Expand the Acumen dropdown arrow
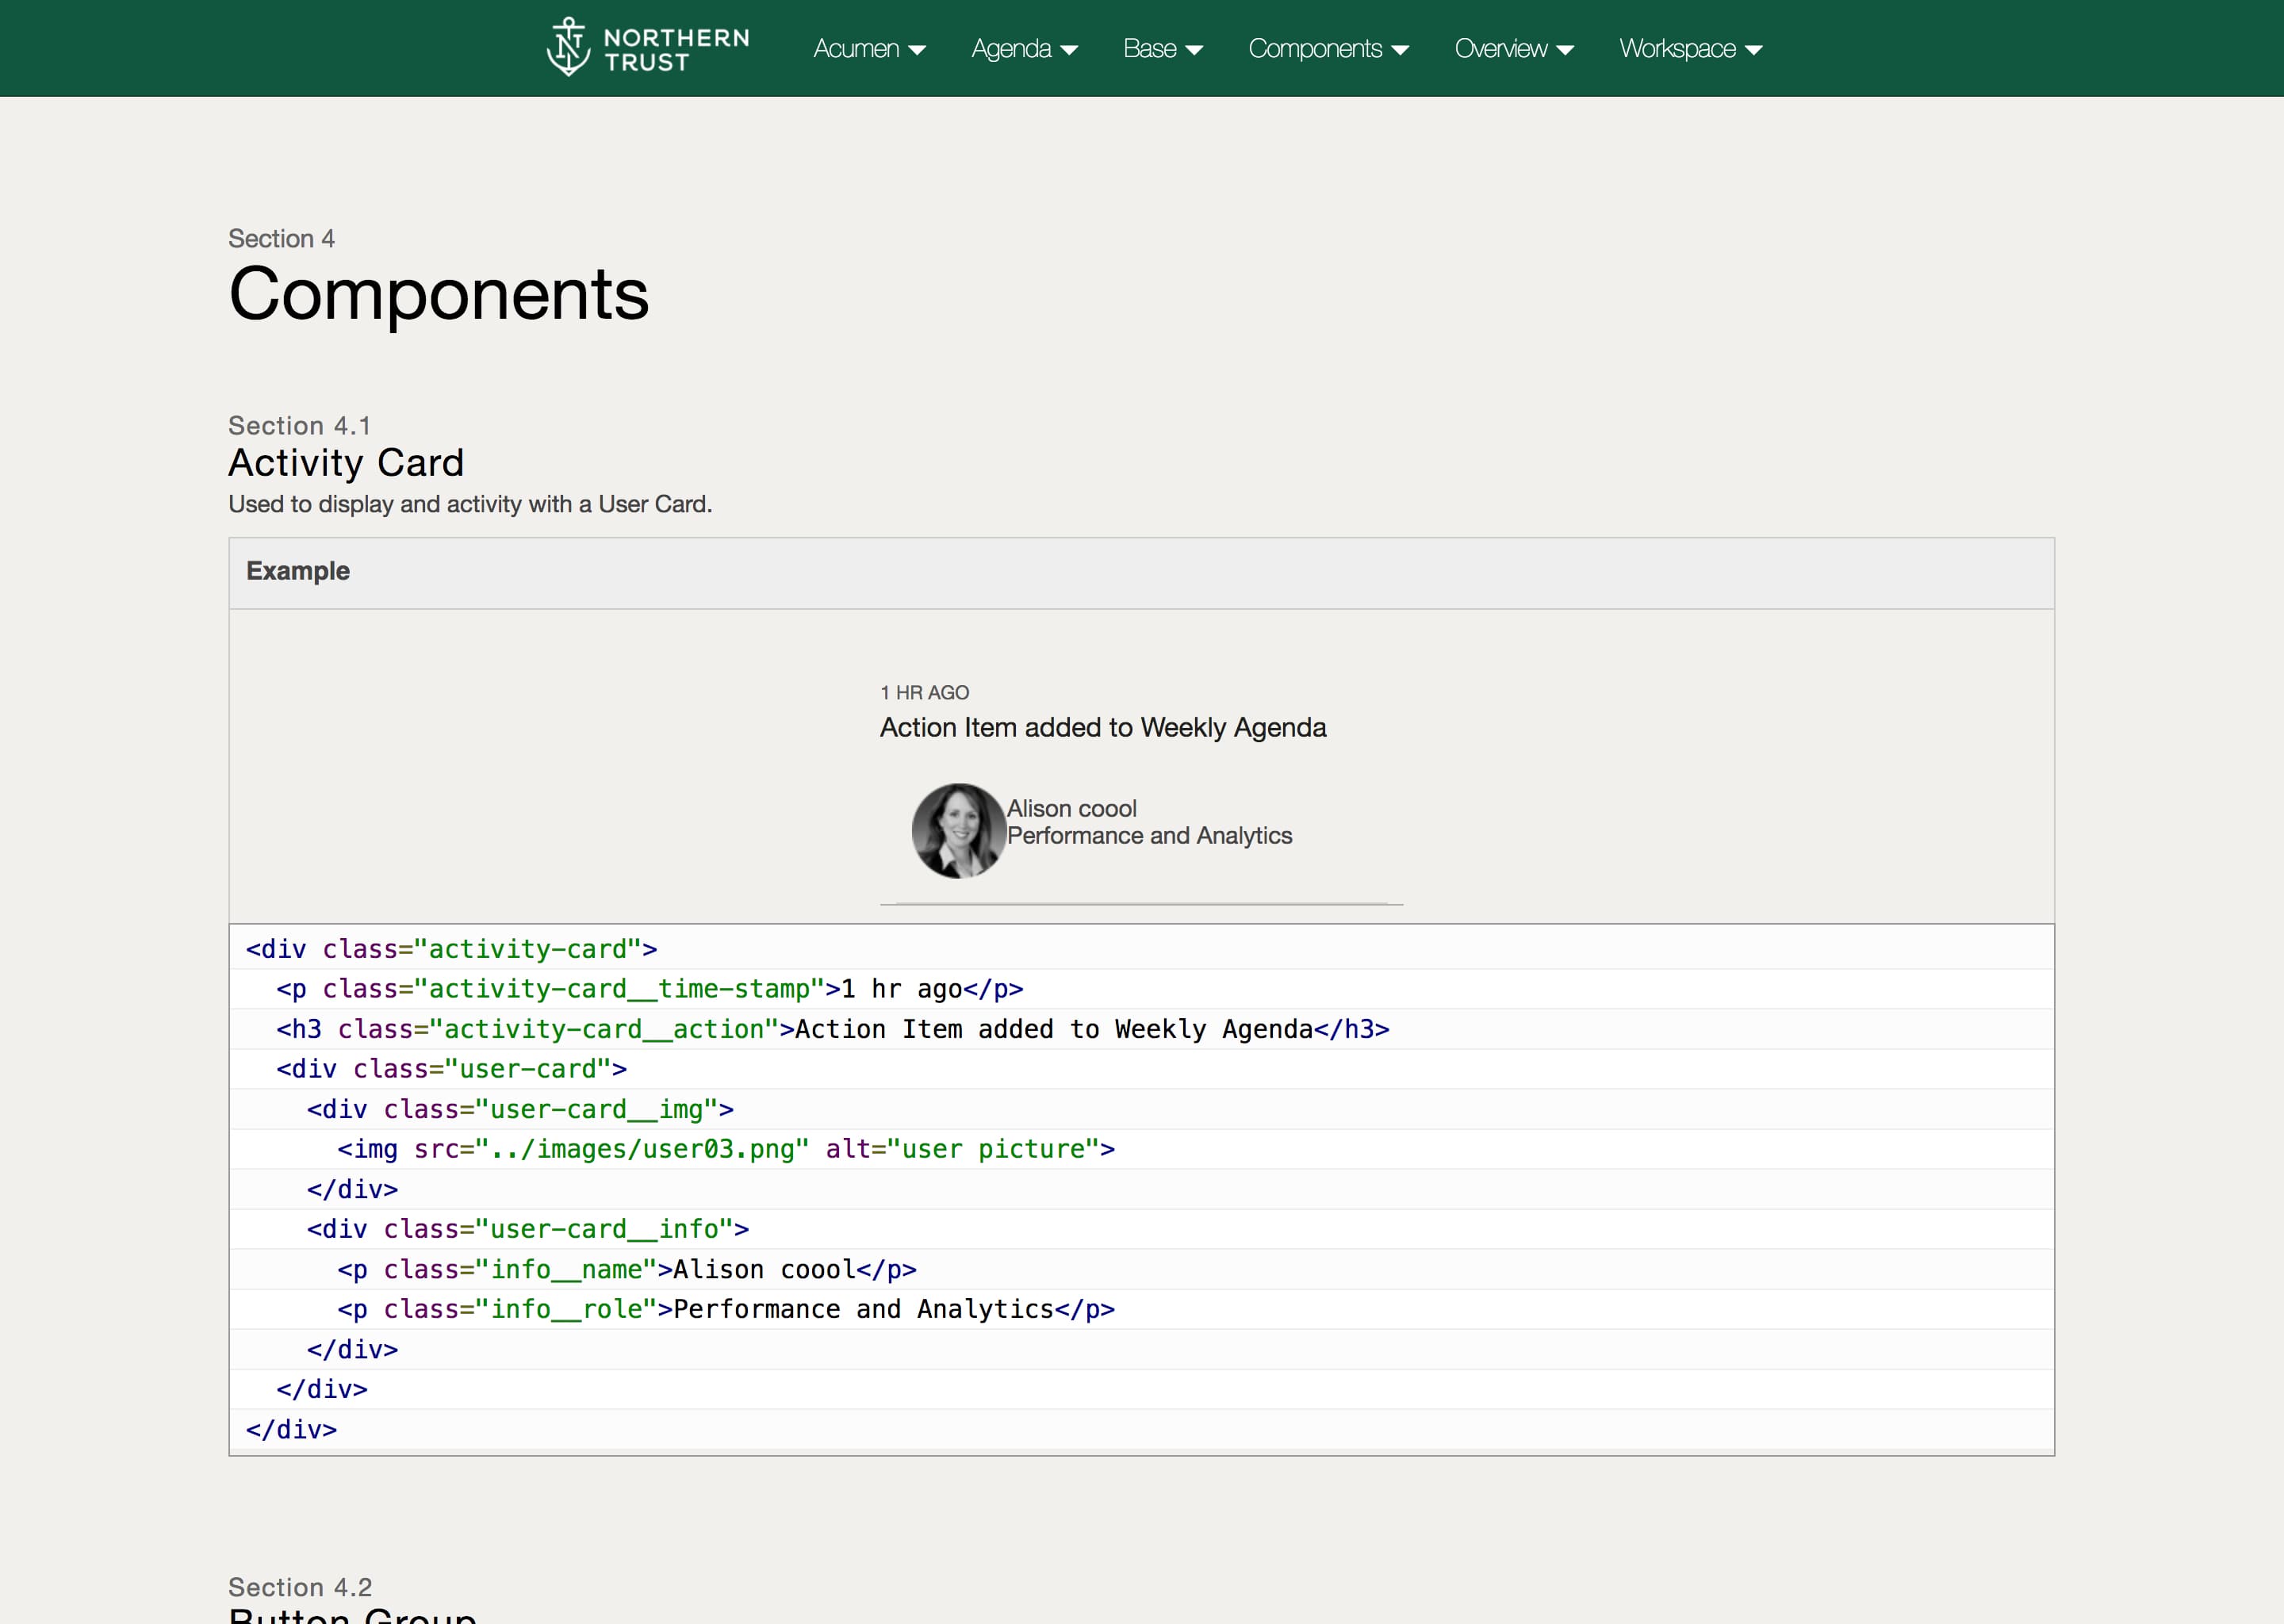This screenshot has height=1624, width=2284. (917, 50)
